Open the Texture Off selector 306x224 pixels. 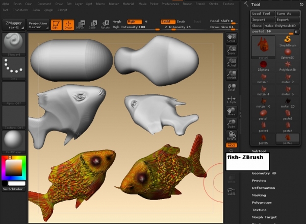pos(13,117)
